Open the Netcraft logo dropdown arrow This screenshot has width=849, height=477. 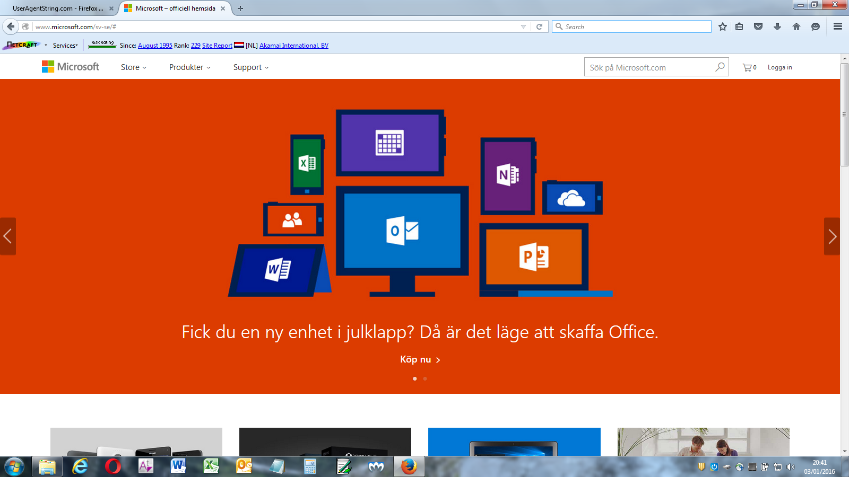click(x=46, y=46)
